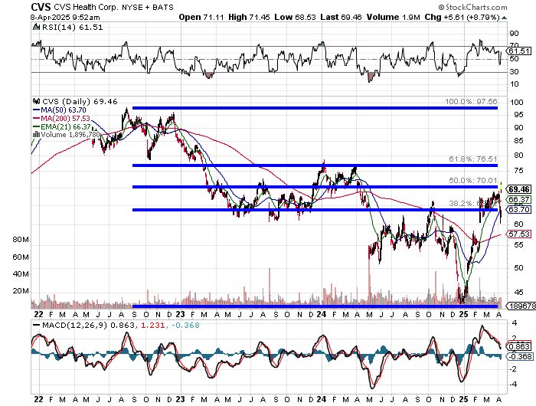Click the 69.46 last price tag
This screenshot has width=536, height=406.
point(518,188)
